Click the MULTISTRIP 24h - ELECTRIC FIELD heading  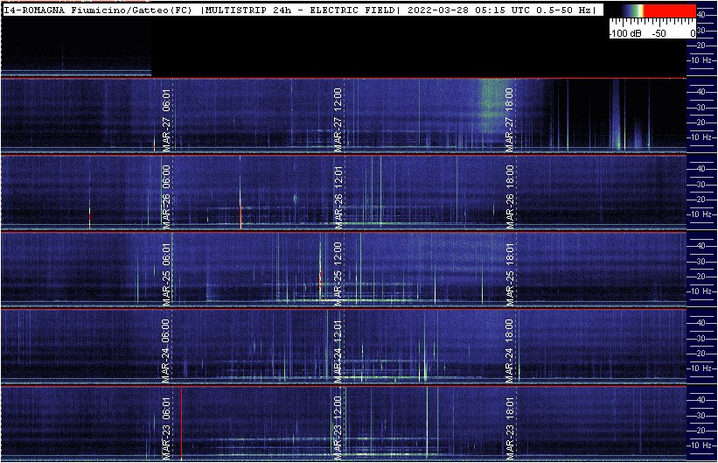pyautogui.click(x=300, y=10)
